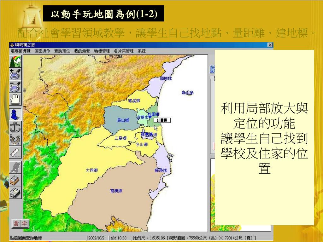This screenshot has height=242, width=323.
Task: Click the time AM 10:38 in status bar
Action: [119, 238]
